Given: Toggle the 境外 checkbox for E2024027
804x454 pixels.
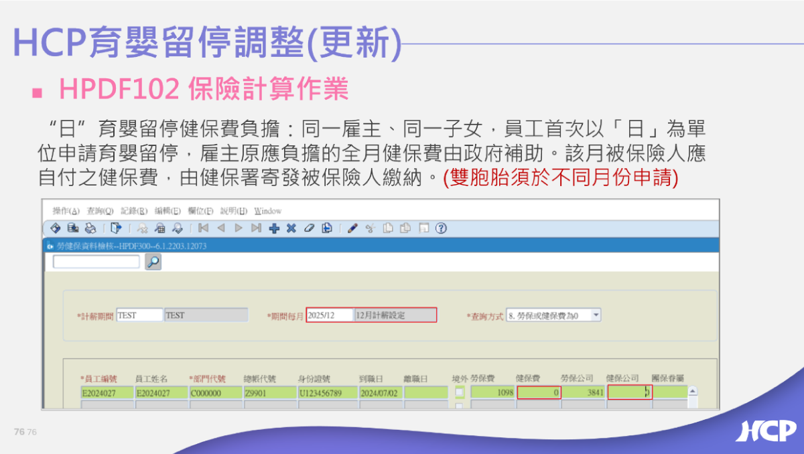Looking at the screenshot, I should click(x=460, y=392).
